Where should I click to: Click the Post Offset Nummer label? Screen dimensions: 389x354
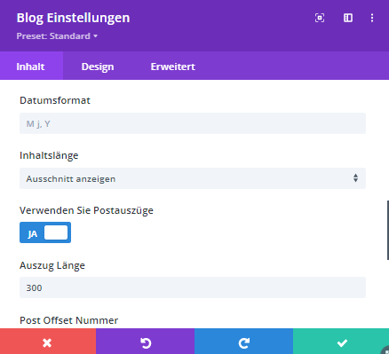point(69,320)
